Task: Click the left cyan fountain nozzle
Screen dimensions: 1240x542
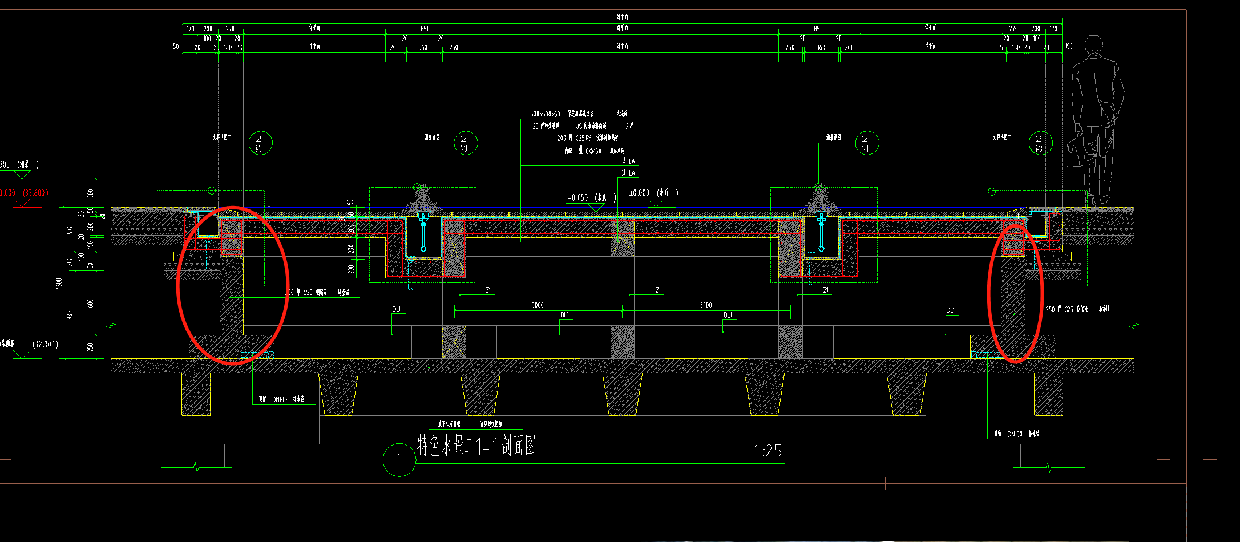Action: 423,232
